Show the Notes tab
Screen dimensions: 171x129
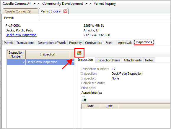tap(149, 60)
